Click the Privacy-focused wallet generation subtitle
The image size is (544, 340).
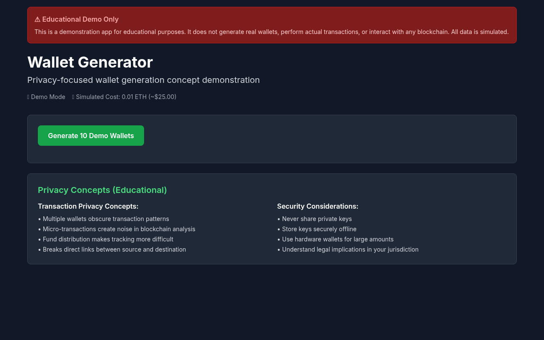tap(143, 80)
